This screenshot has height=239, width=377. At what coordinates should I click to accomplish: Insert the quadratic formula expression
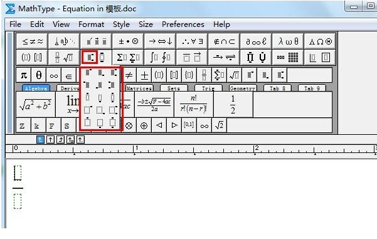(x=154, y=104)
